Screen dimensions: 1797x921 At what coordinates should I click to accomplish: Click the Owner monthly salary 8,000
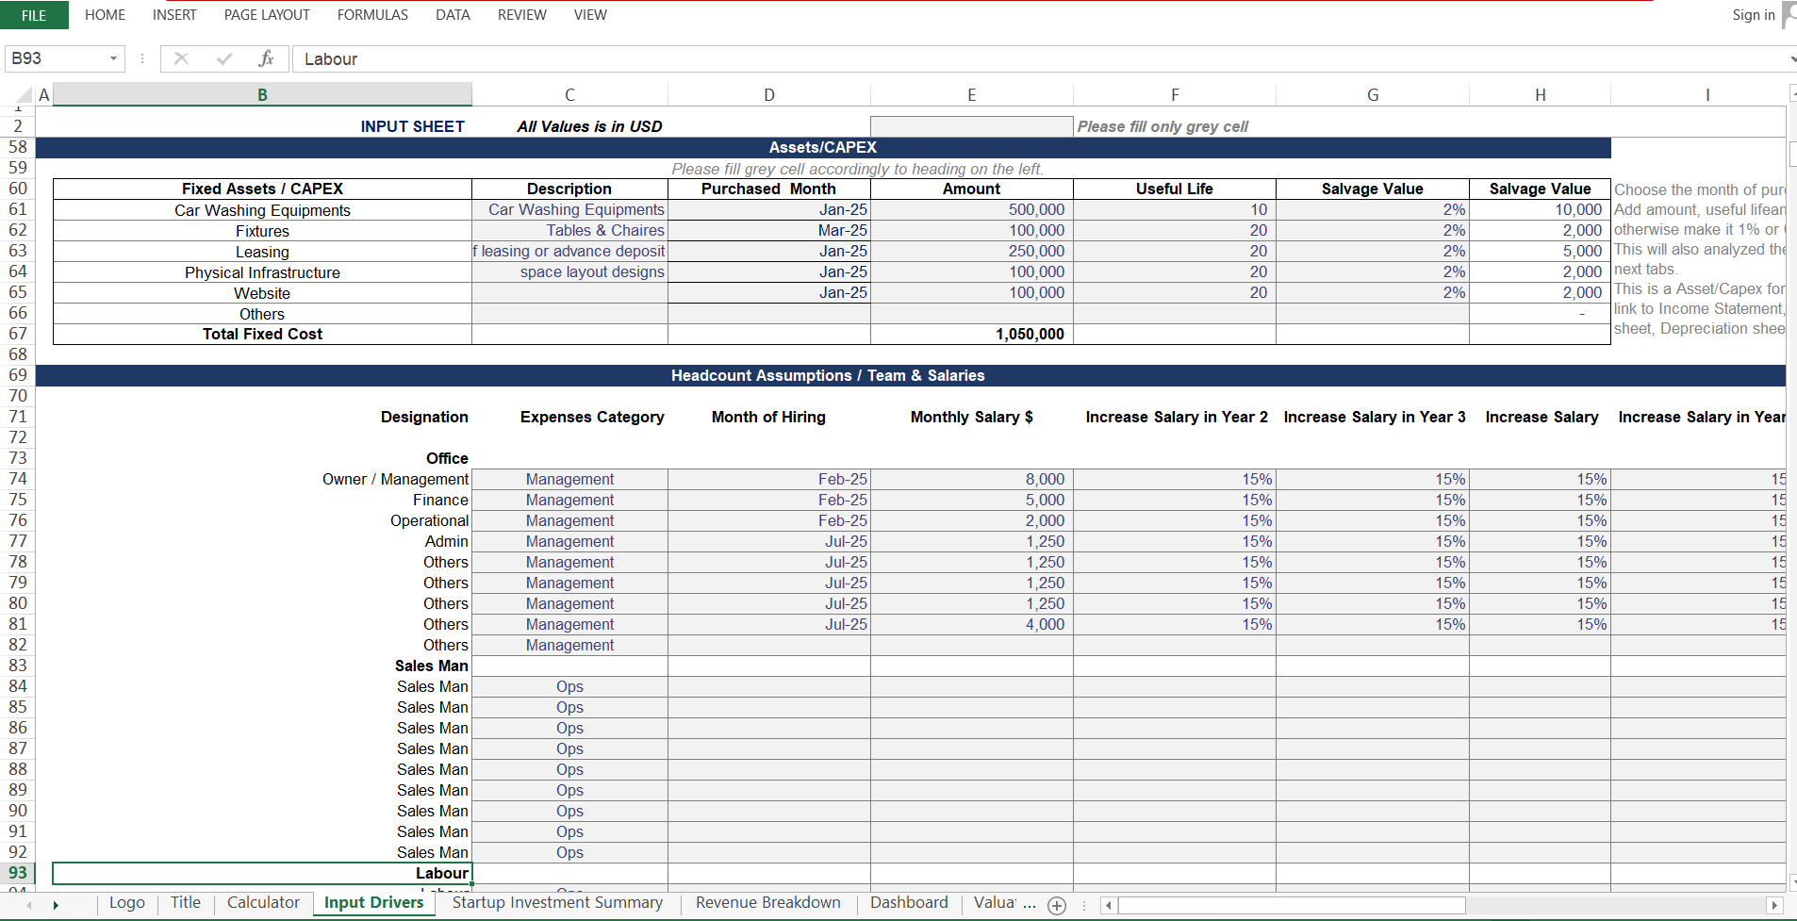click(x=971, y=479)
